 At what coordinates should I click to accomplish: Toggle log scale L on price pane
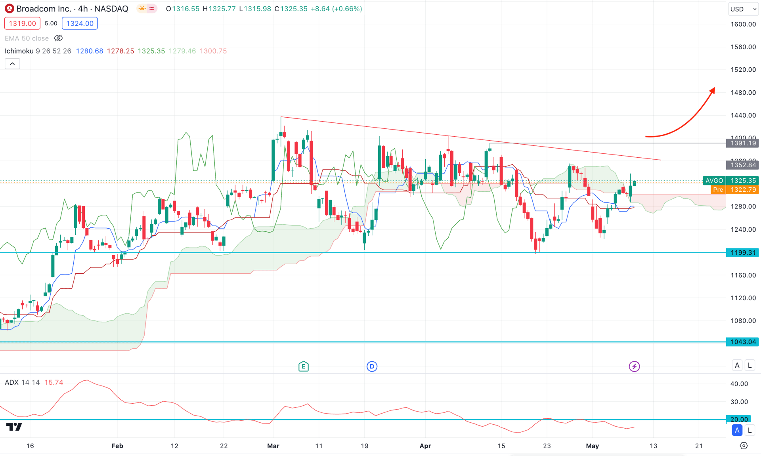pos(750,365)
